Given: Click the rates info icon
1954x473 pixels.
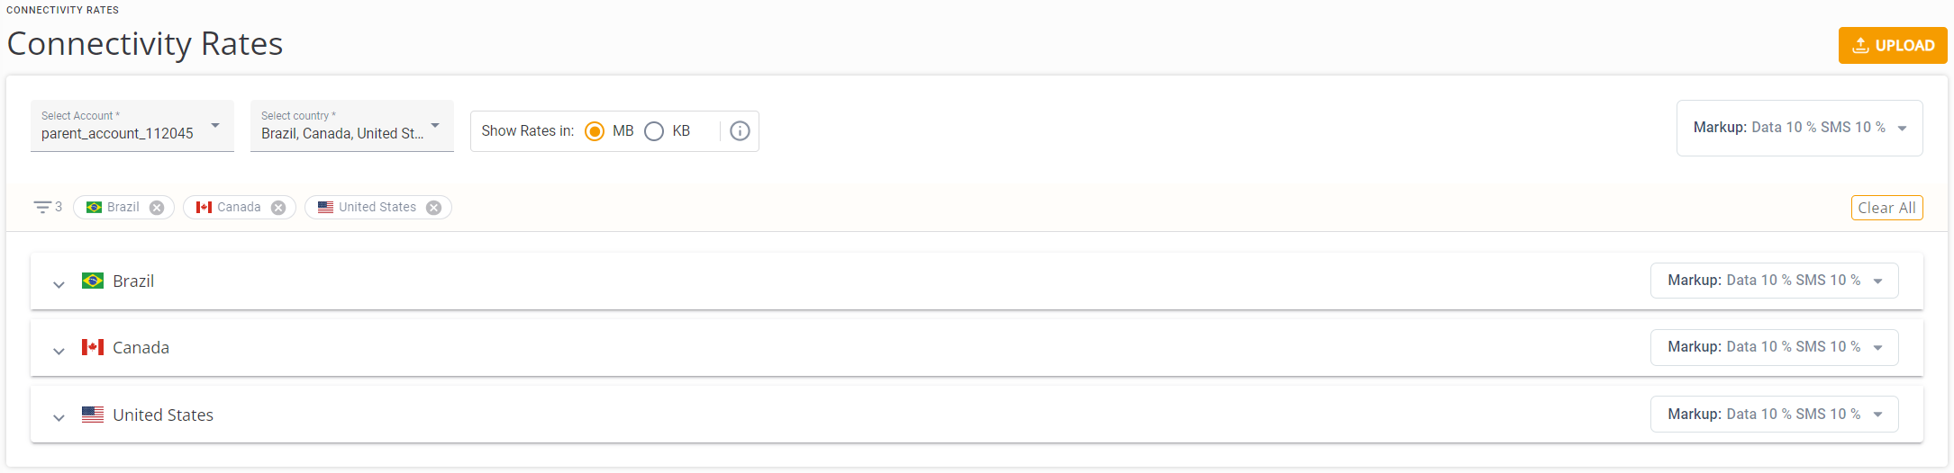Looking at the screenshot, I should [x=740, y=131].
